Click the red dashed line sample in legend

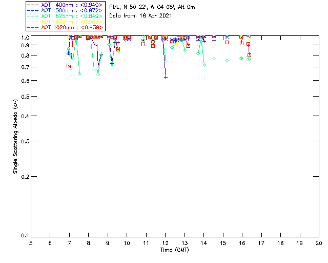pos(33,27)
